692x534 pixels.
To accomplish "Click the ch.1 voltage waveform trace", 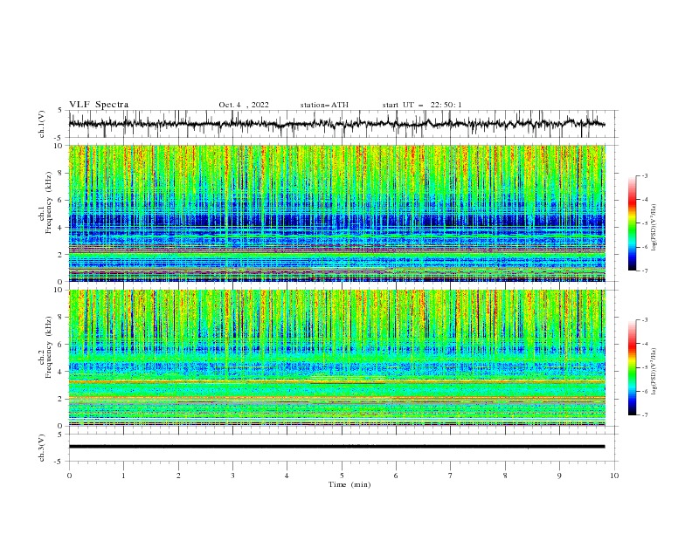I will point(336,124).
